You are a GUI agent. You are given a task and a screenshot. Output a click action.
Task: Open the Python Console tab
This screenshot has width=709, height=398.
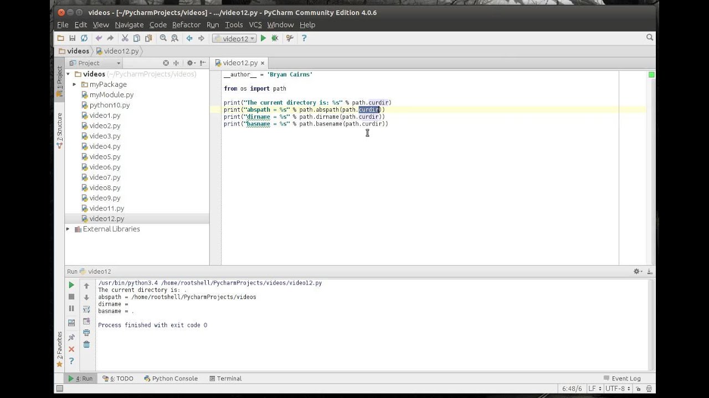[171, 379]
